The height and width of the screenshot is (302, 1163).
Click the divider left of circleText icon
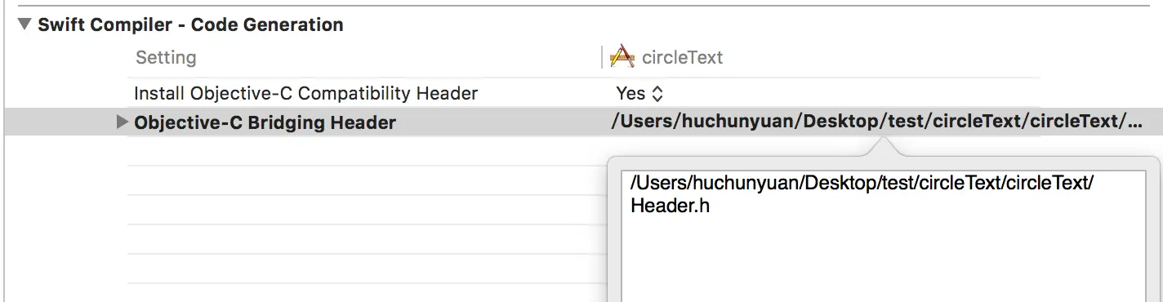603,57
